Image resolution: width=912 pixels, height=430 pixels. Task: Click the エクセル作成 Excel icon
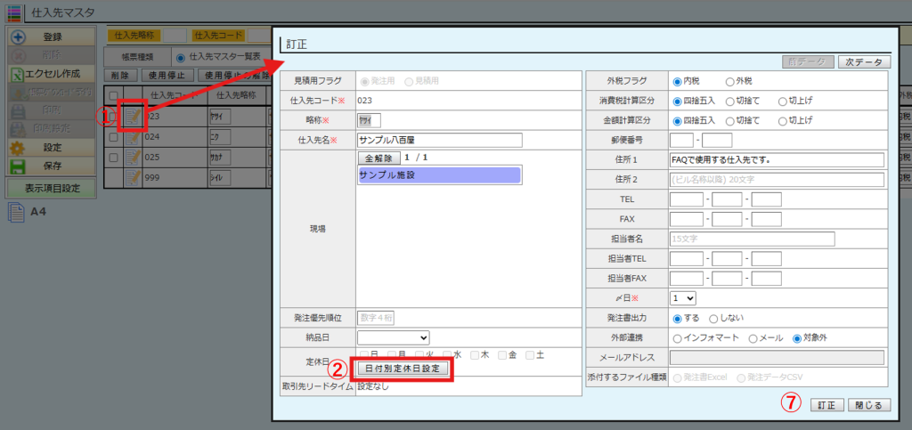click(18, 74)
